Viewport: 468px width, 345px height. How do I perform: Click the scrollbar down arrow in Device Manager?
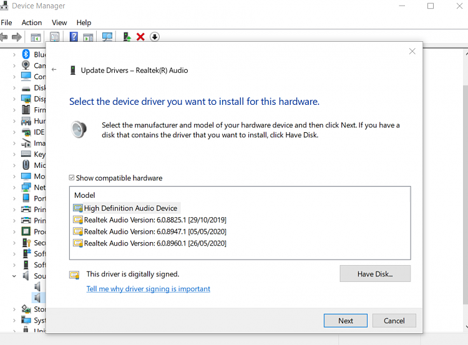pyautogui.click(x=466, y=327)
